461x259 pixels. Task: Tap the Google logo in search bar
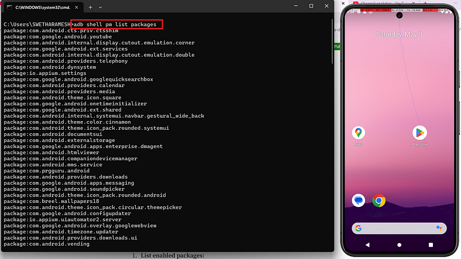click(x=358, y=228)
